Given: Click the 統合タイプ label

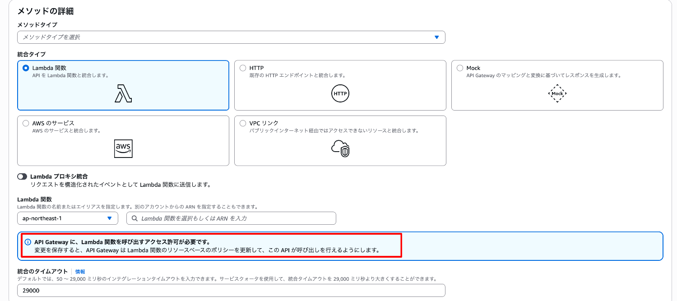Looking at the screenshot, I should click(x=32, y=54).
